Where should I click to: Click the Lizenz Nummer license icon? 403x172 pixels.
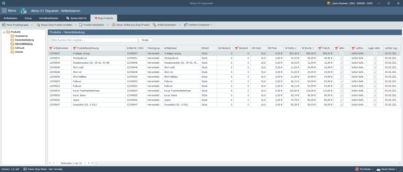329,3
